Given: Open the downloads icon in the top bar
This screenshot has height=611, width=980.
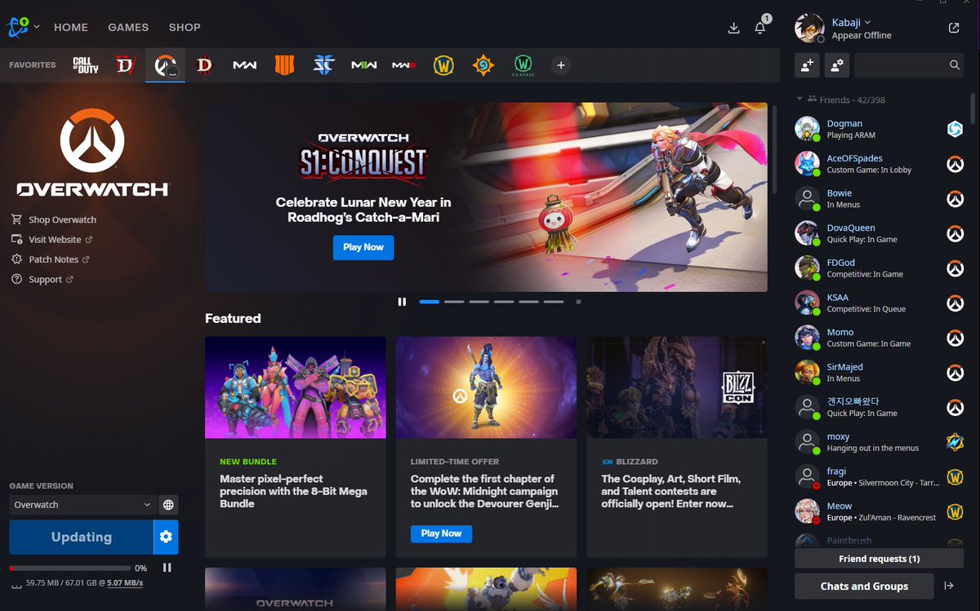Looking at the screenshot, I should (x=733, y=27).
